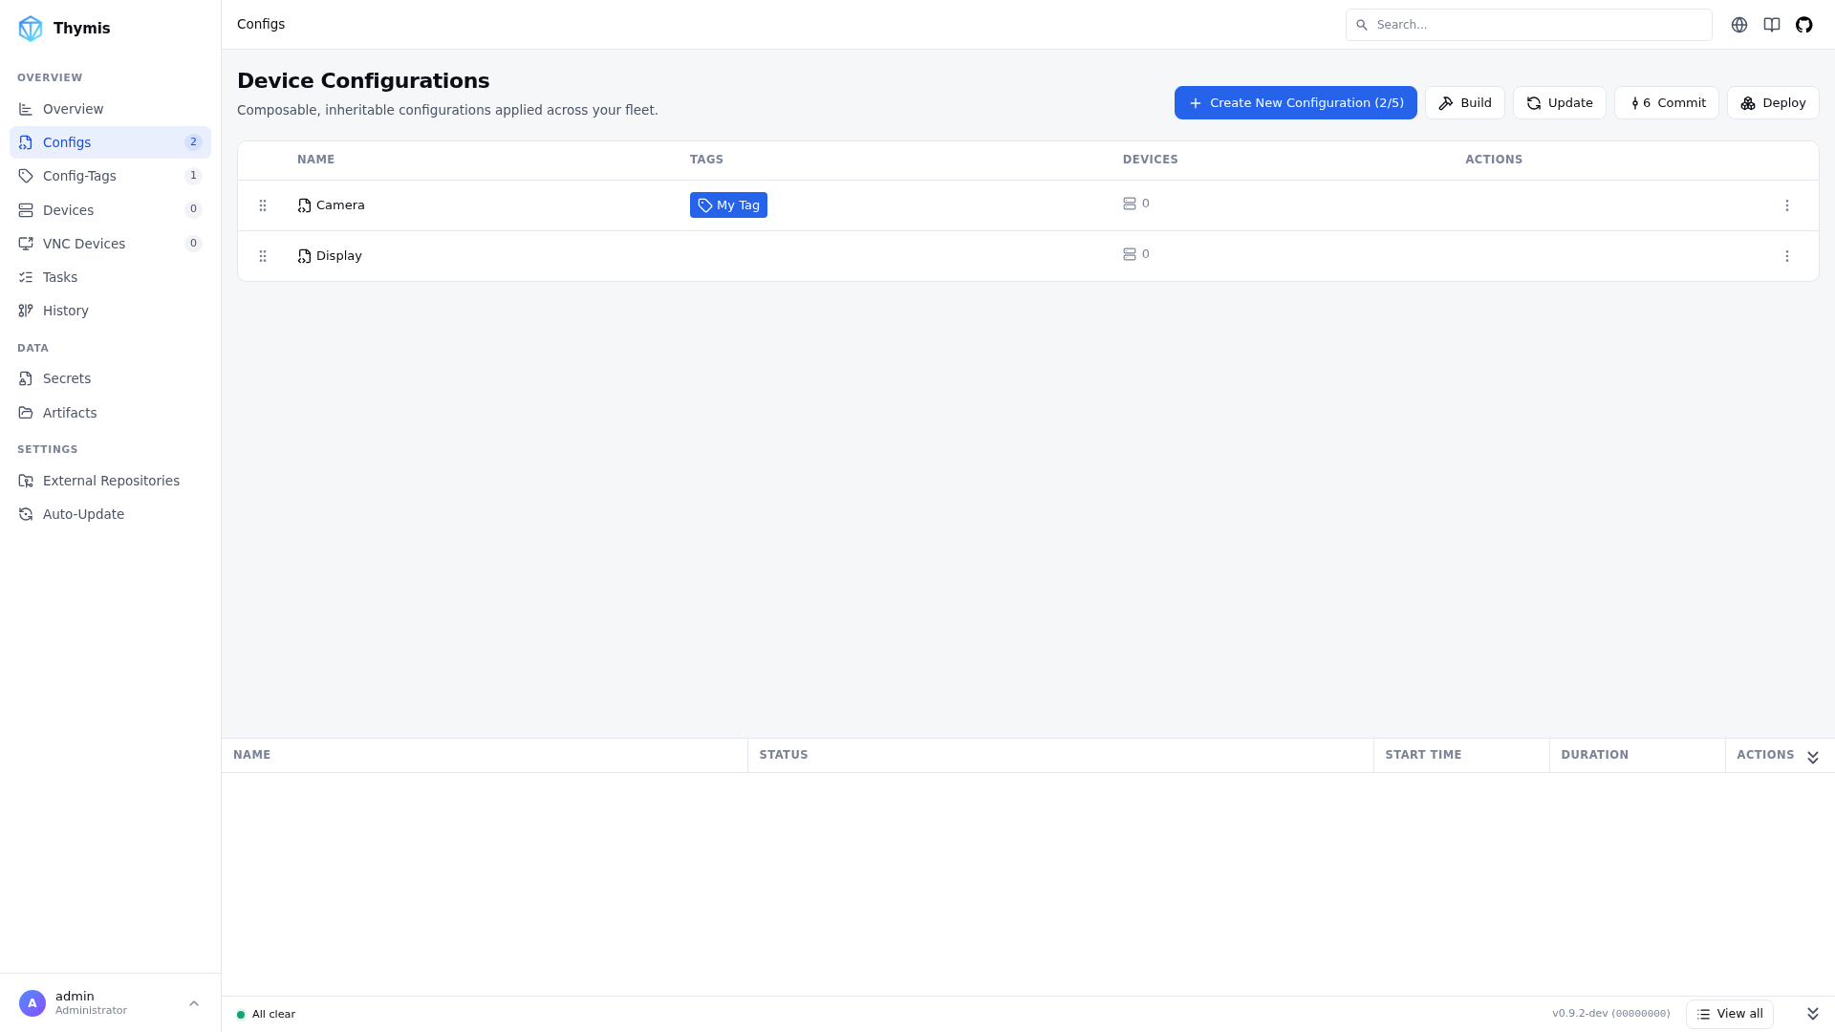Focus the Search input field

(x=1528, y=25)
